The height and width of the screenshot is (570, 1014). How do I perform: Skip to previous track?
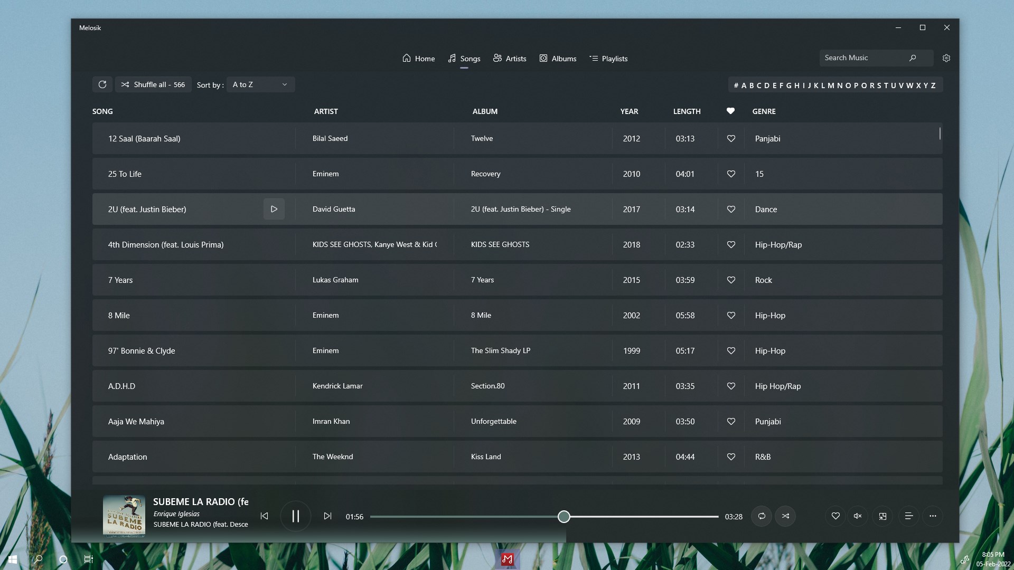[x=264, y=516]
